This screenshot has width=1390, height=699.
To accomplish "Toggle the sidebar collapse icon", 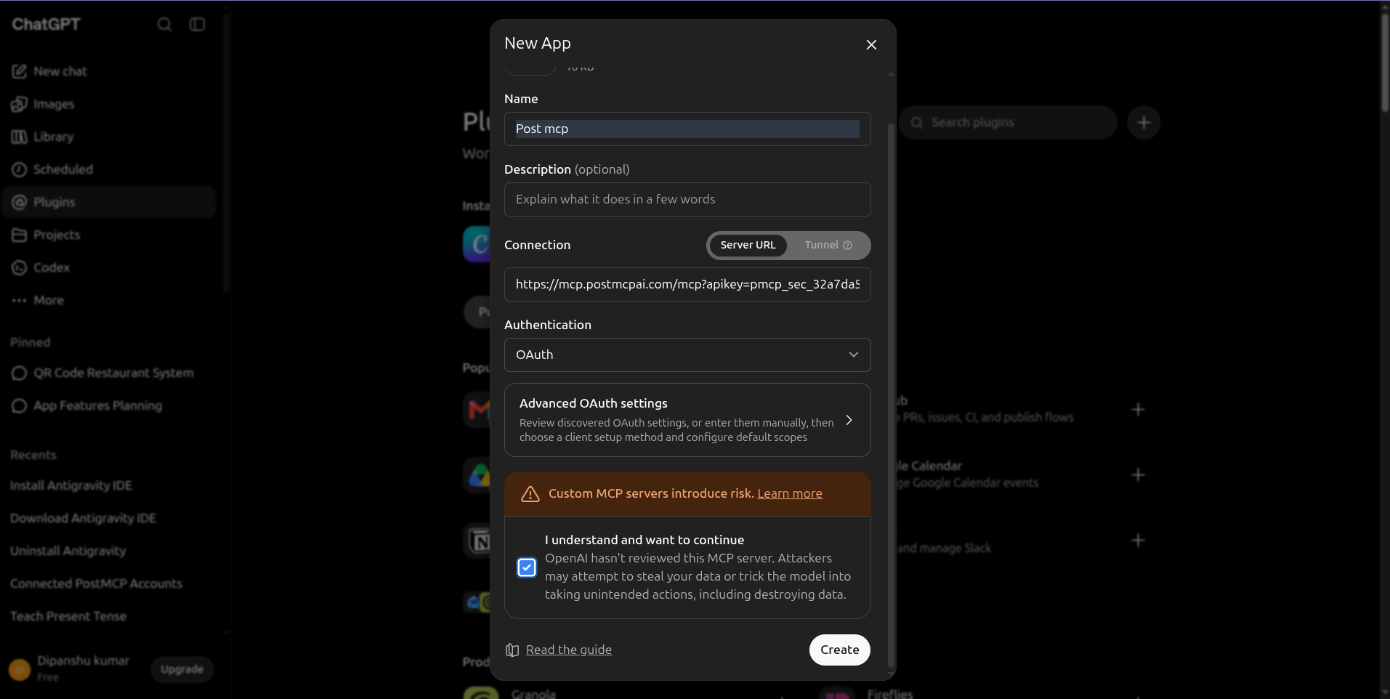I will point(197,24).
